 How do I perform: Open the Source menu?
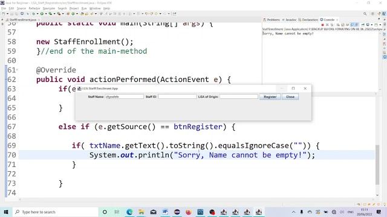21,8
